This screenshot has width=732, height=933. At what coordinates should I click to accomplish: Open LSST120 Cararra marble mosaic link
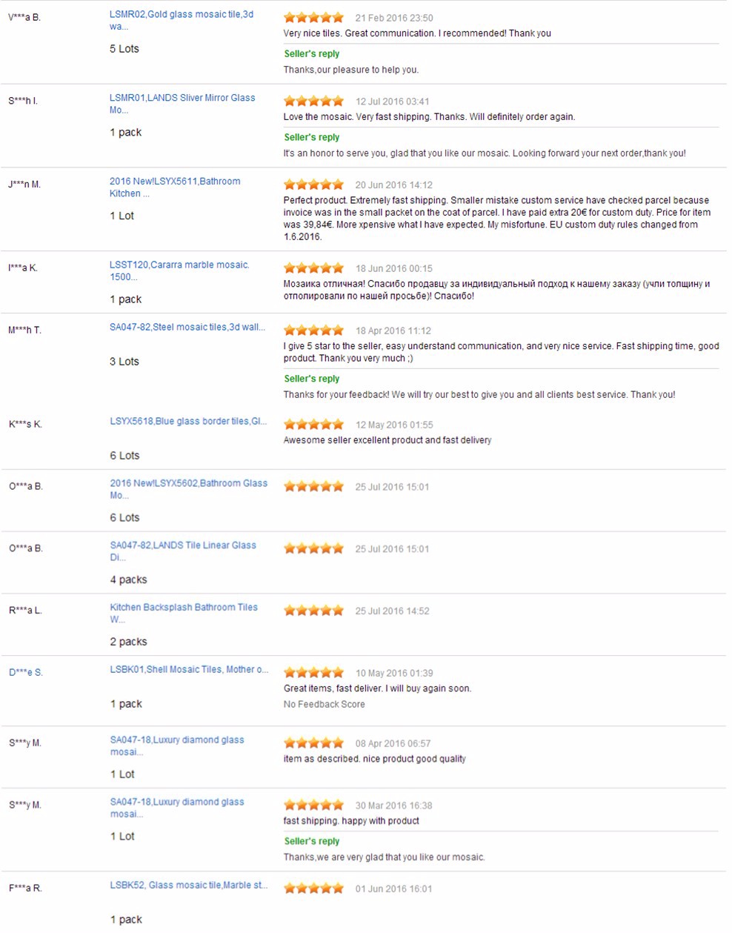pos(179,265)
